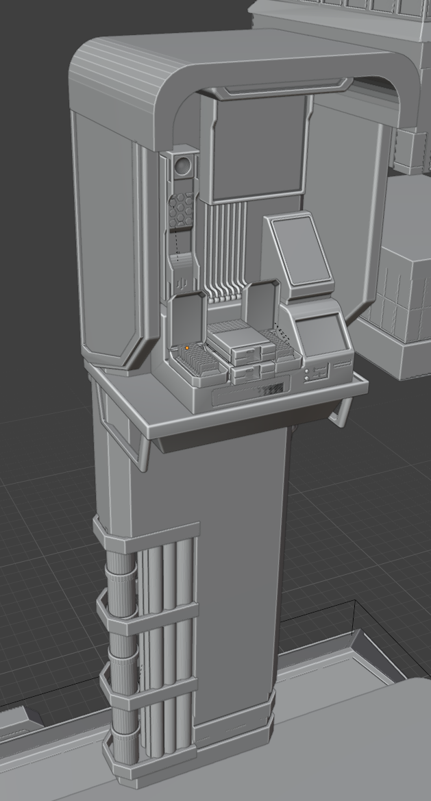Click the round speaker above the hexagon grille
Viewport: 431px width, 801px height.
(182, 166)
